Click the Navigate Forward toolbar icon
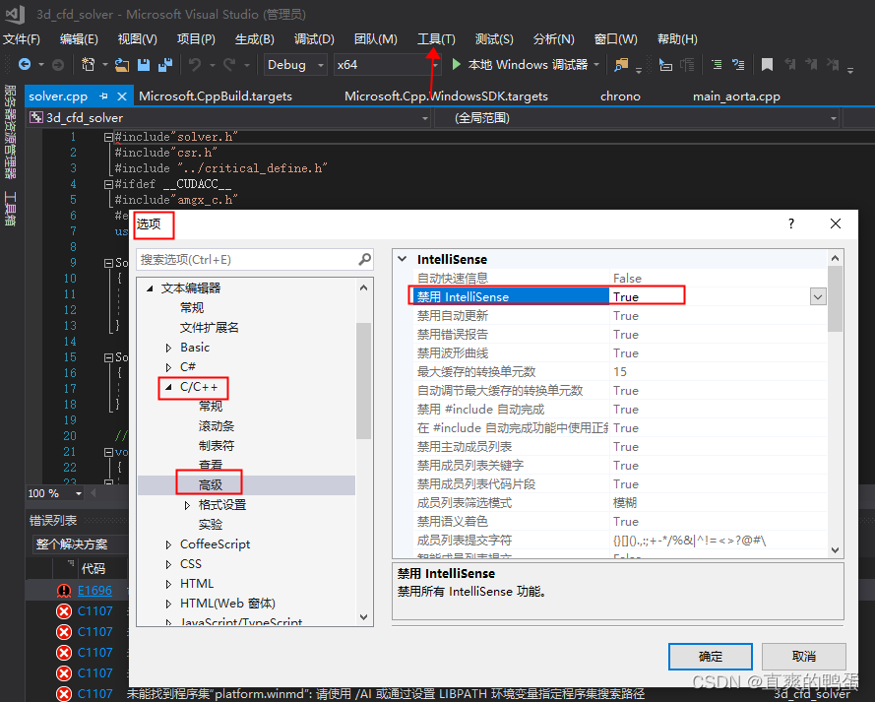 point(57,65)
